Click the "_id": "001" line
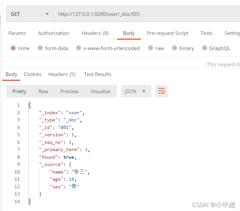 coord(56,127)
